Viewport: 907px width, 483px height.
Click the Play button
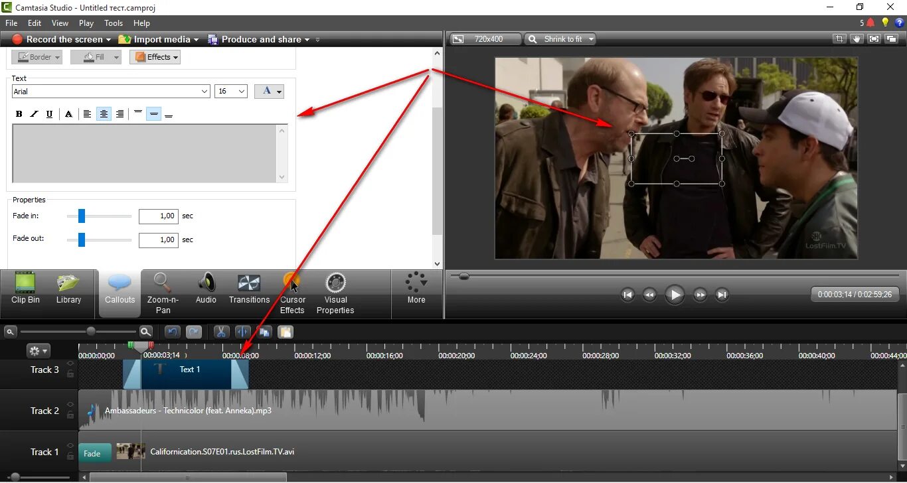675,295
